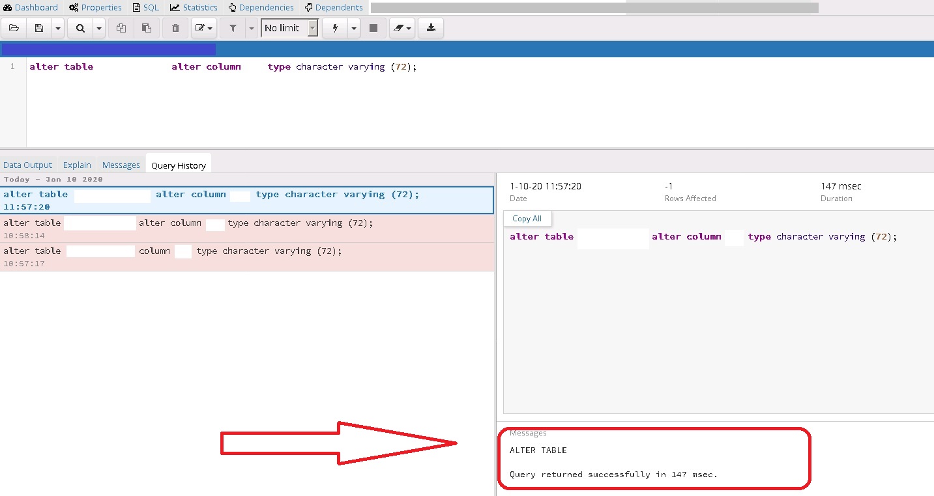Click the 1-10-20 11:57:20 Date value
Viewport: 934px width, 496px height.
click(x=546, y=186)
